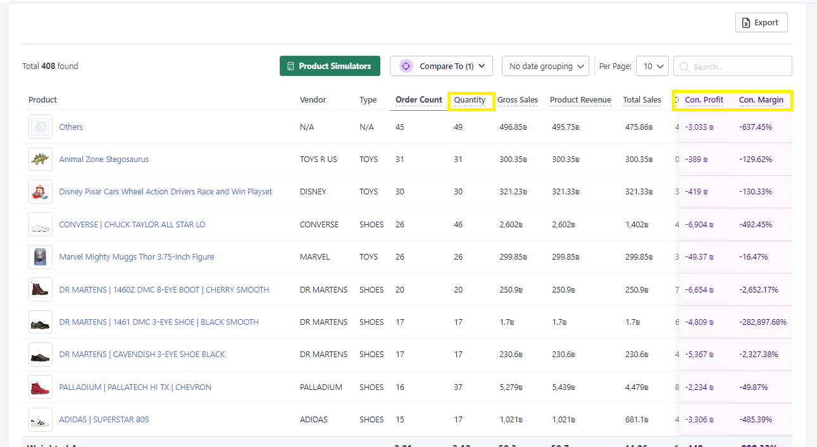Sort by Con. Profit column
The image size is (817, 447).
pyautogui.click(x=704, y=99)
